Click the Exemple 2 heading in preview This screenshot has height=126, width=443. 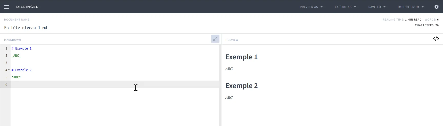241,86
